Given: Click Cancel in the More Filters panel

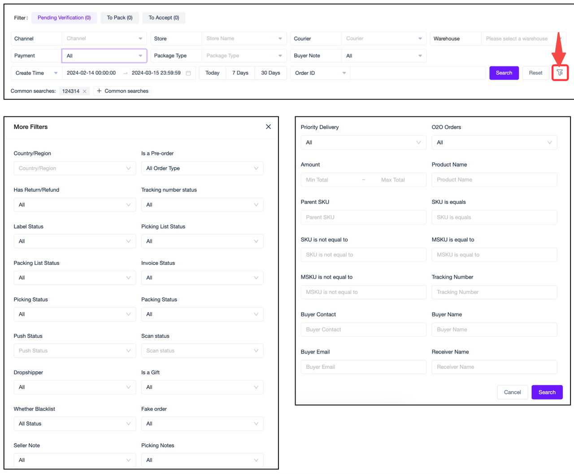Looking at the screenshot, I should pos(512,392).
